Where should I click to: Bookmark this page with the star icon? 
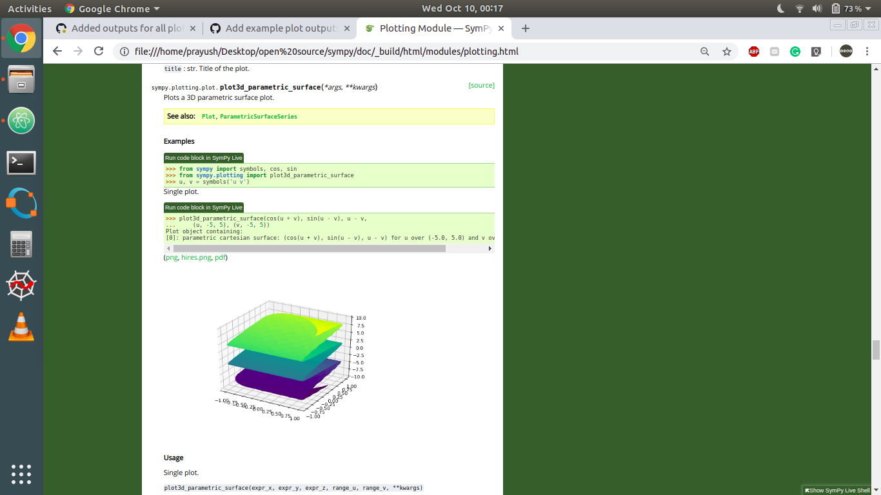[726, 52]
